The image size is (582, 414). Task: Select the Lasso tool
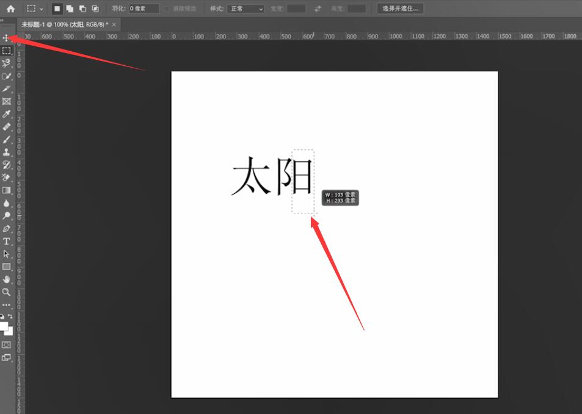[6, 63]
